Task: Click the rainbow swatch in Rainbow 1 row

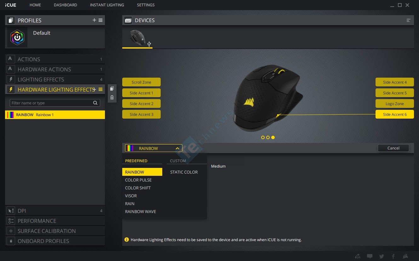Action: [x=11, y=115]
